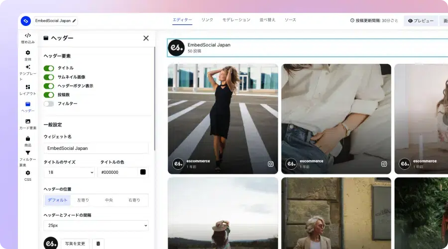Close the ヘッダー panel with X

click(x=146, y=38)
